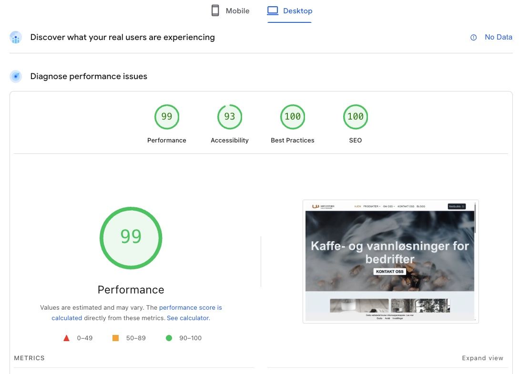Open the performance score is calculated link
Screen dimensions: 519x374
190,308
